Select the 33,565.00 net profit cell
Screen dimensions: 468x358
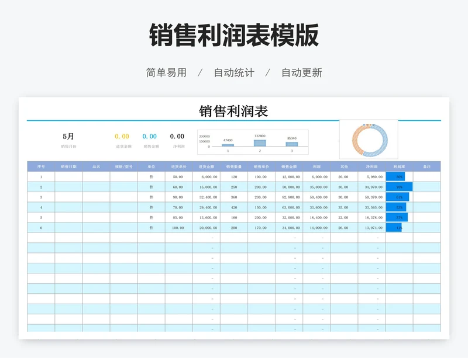point(371,207)
